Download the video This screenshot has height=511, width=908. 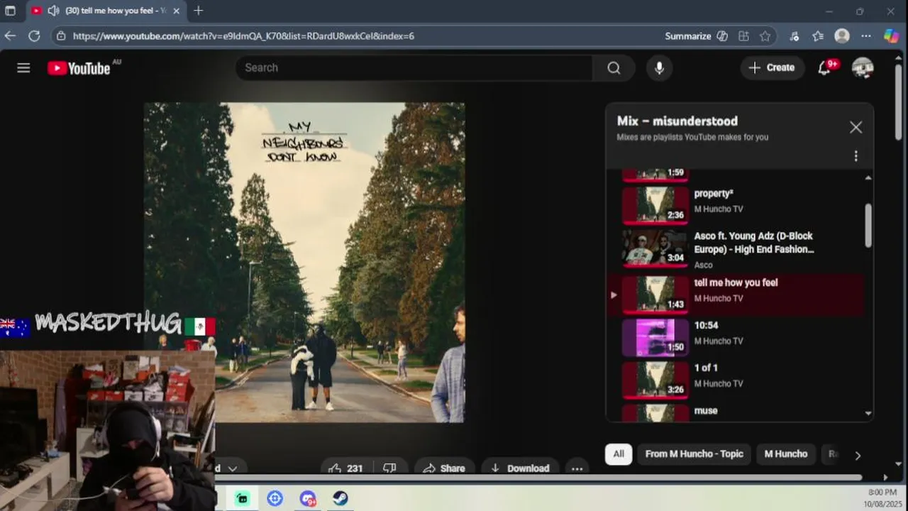coord(520,468)
